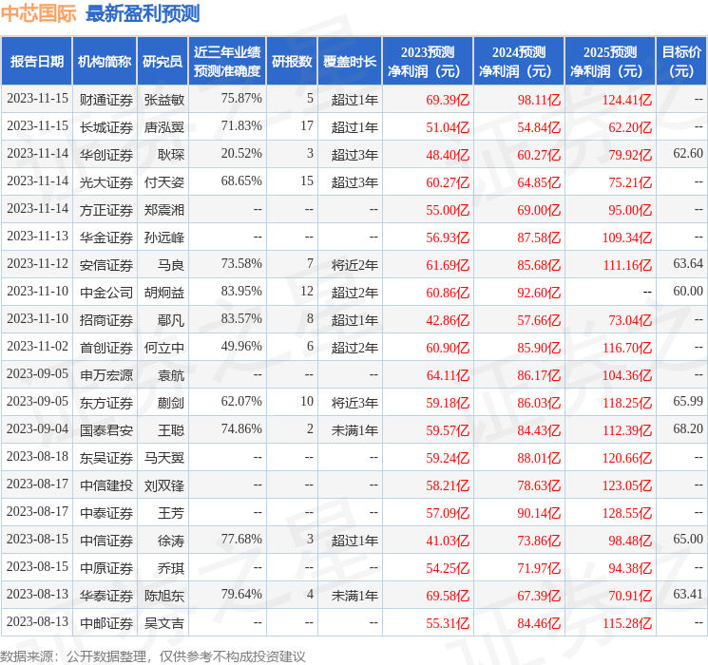The image size is (708, 665).
Task: Select the 华创证券 institution cell
Action: tap(106, 155)
